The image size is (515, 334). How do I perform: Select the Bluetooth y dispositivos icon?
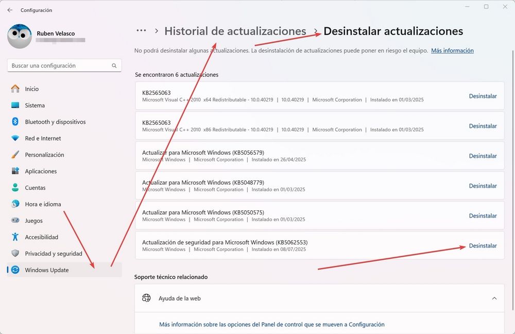[14, 122]
